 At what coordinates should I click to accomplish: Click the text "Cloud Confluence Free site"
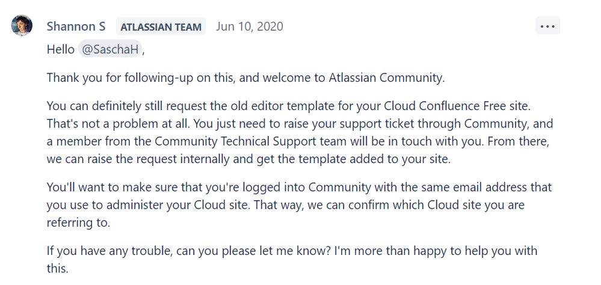click(457, 105)
